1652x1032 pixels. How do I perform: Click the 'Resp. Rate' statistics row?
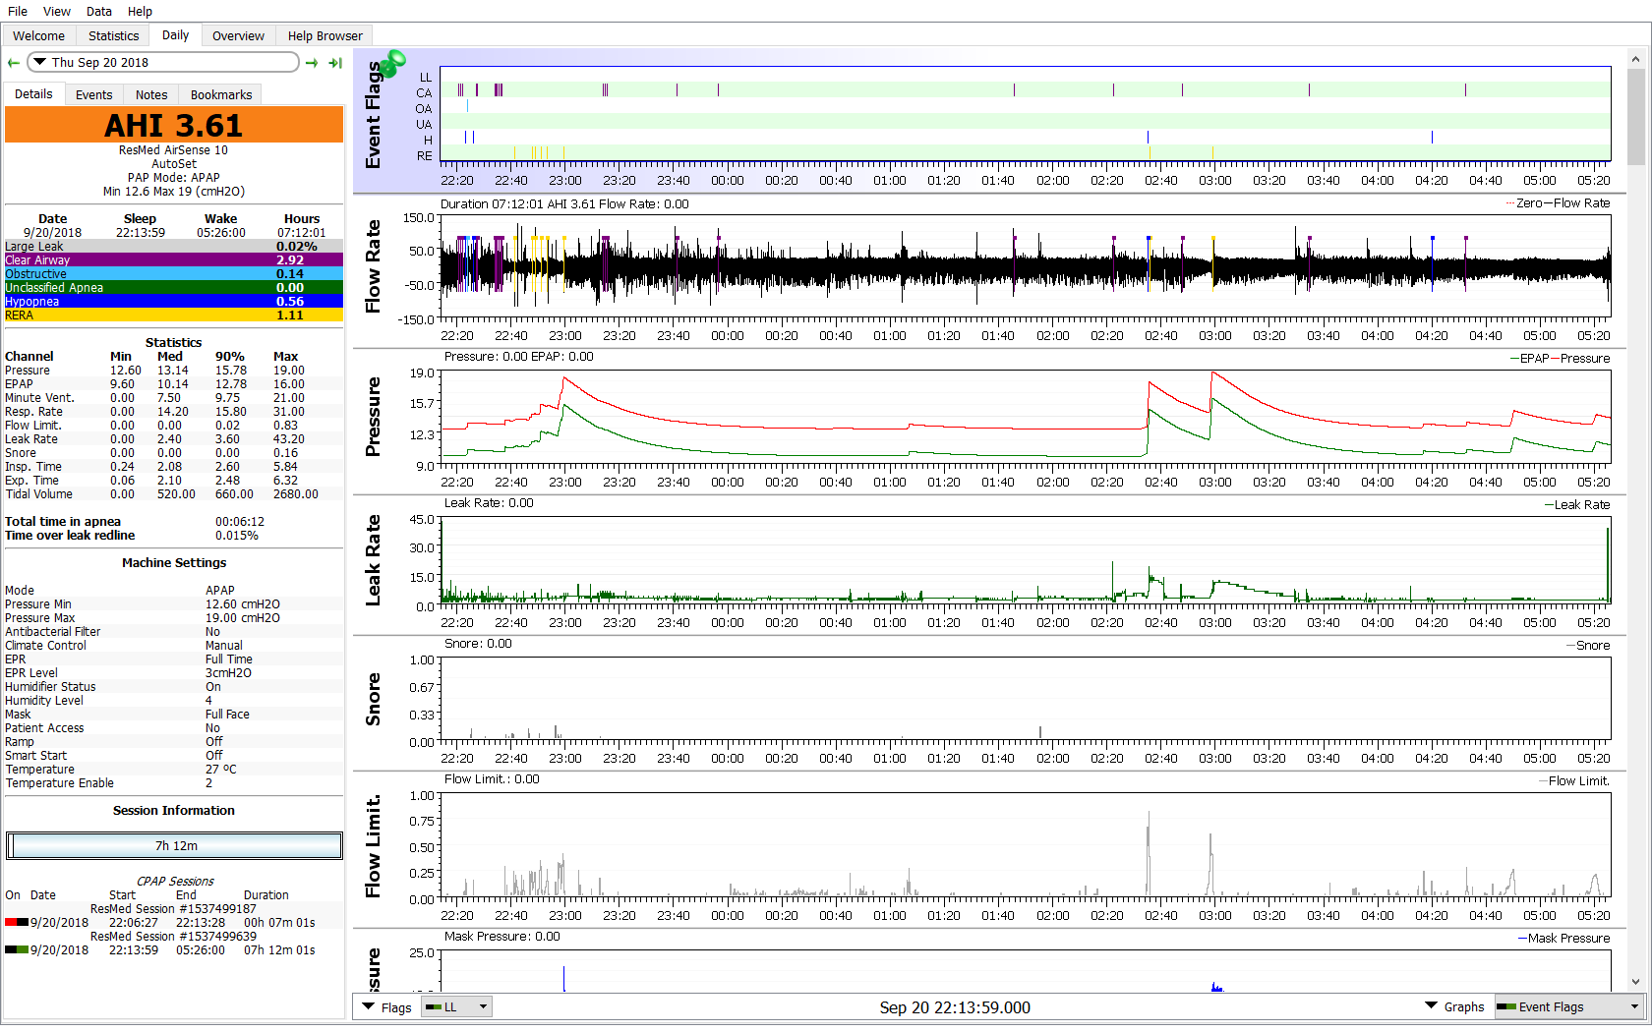pos(174,412)
